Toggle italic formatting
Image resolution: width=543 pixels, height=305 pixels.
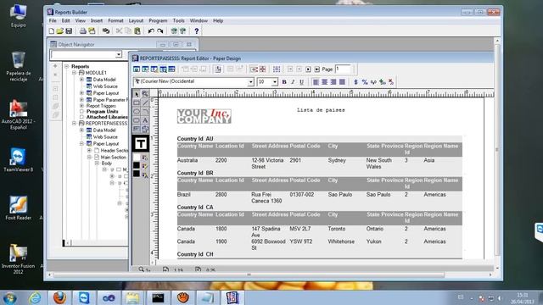tap(293, 82)
